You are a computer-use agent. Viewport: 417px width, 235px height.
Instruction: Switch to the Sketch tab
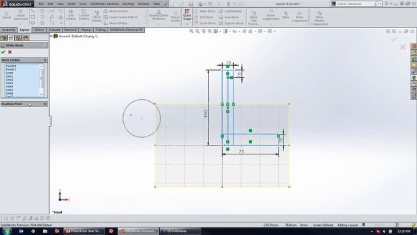click(x=39, y=30)
